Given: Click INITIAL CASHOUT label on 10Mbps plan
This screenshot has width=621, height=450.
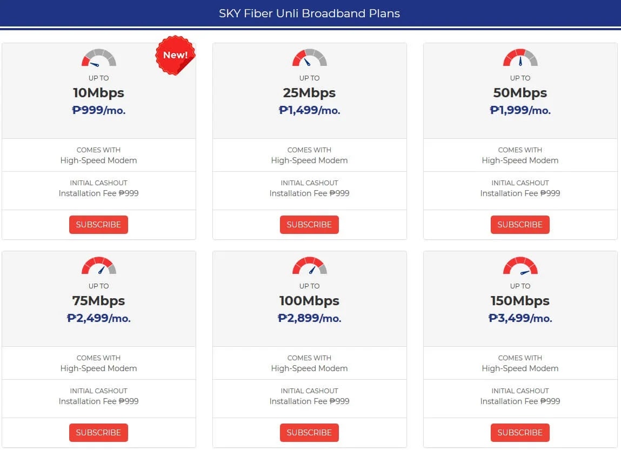Looking at the screenshot, I should [x=98, y=183].
